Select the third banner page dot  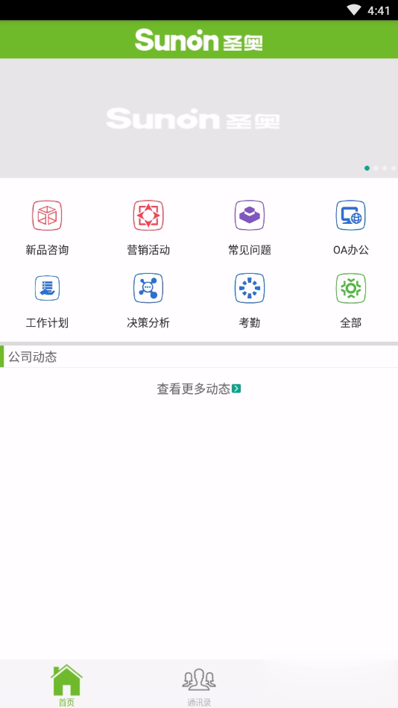coord(385,168)
